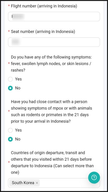Click the countries of origin departure label
This screenshot has height=192, width=108.
[x=52, y=162]
